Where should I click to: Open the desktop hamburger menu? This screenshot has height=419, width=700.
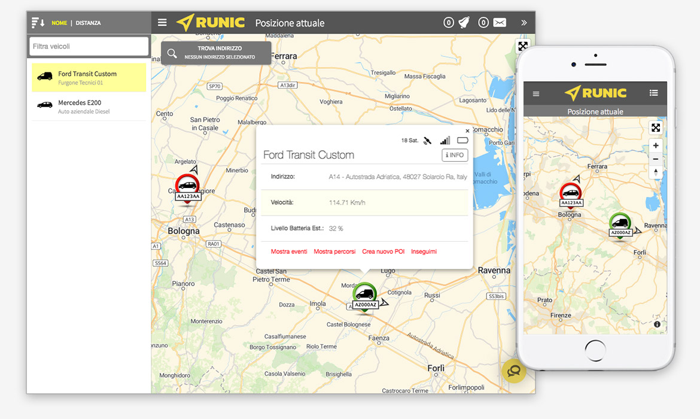click(x=162, y=22)
